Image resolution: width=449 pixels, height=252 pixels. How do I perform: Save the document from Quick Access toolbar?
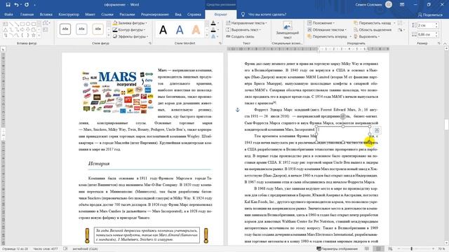tap(8, 5)
